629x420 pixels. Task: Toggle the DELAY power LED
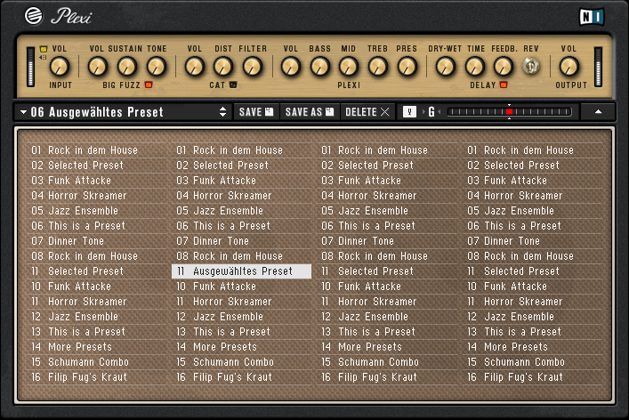(x=504, y=85)
